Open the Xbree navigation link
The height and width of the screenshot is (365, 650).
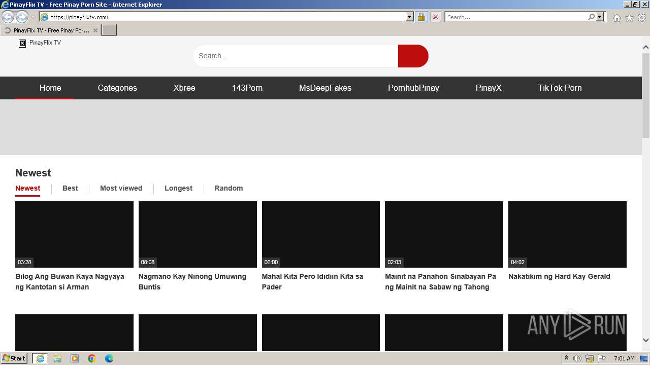[x=184, y=88]
